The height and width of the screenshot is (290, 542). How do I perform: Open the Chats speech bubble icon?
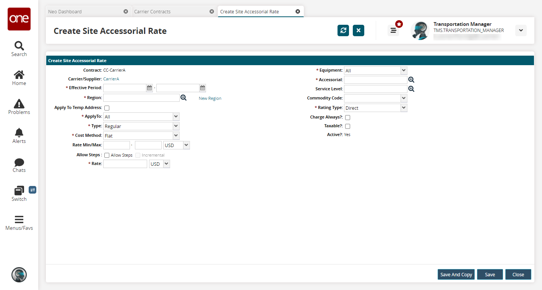click(19, 162)
